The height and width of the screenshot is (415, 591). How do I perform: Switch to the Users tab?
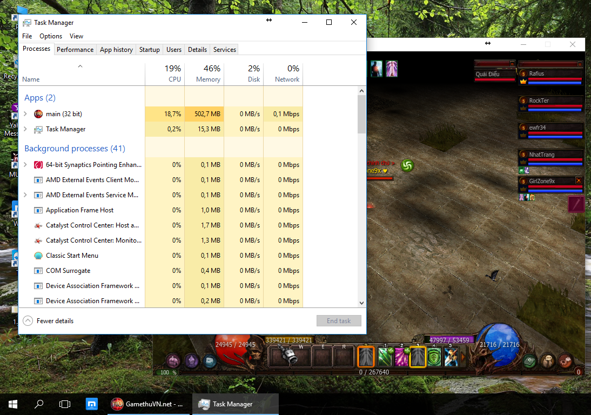tap(174, 49)
